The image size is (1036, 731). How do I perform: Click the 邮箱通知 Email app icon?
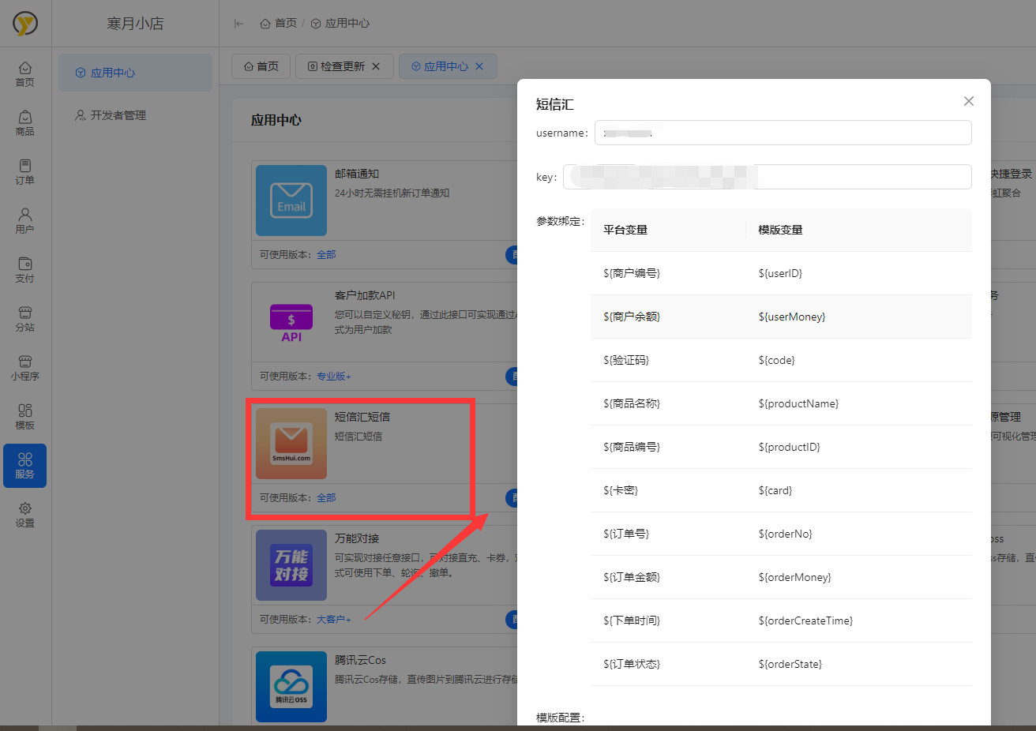coord(291,201)
